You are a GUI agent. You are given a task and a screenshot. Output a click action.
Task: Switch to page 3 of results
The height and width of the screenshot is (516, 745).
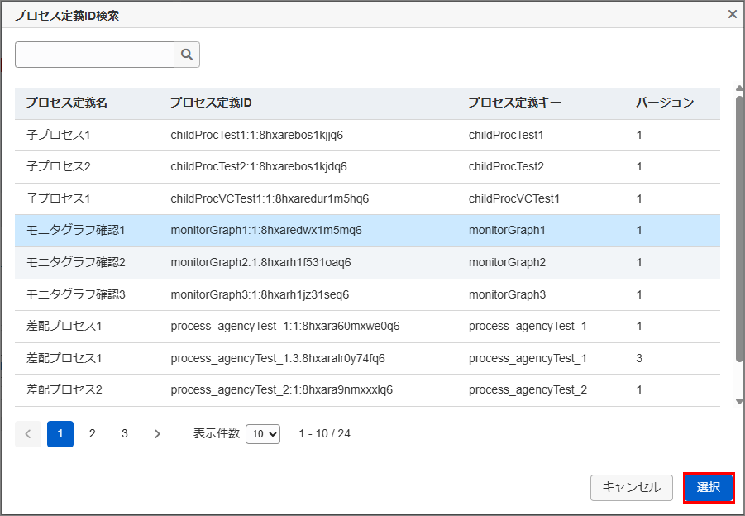125,434
